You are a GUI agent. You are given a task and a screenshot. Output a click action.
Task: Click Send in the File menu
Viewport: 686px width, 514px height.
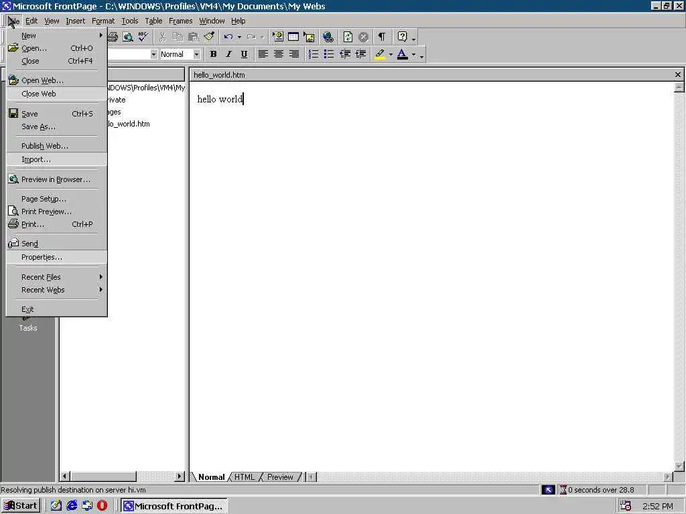[x=57, y=244]
